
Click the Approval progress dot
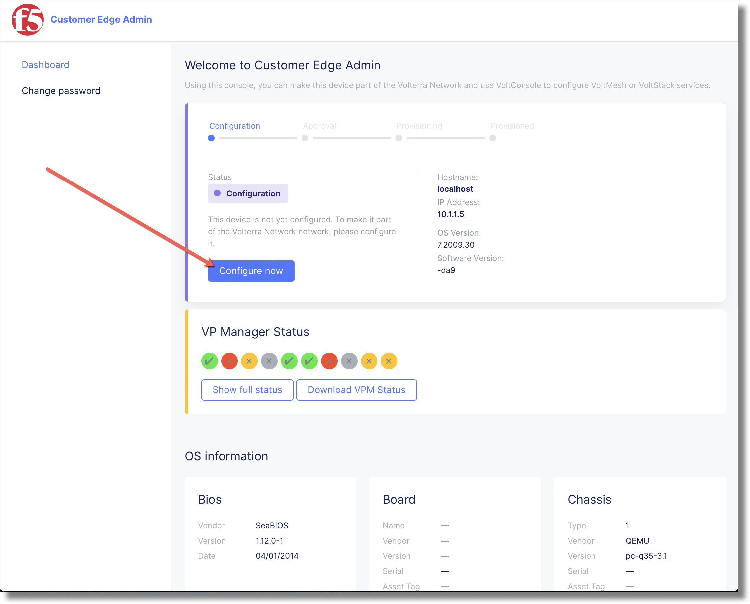click(305, 138)
